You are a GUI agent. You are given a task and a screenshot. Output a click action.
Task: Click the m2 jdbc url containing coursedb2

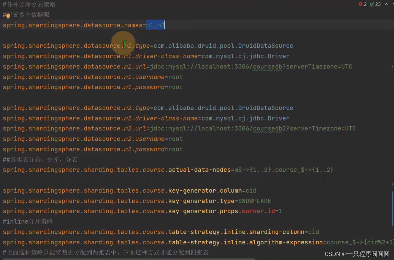[253, 128]
